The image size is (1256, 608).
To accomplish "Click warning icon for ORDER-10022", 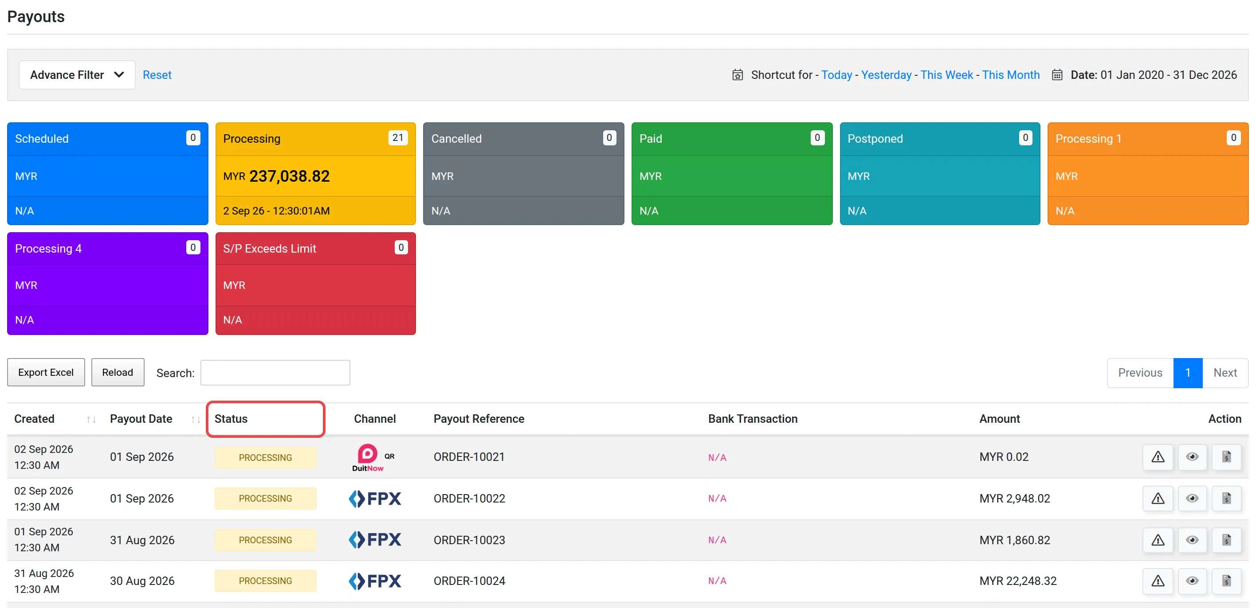I will point(1158,499).
